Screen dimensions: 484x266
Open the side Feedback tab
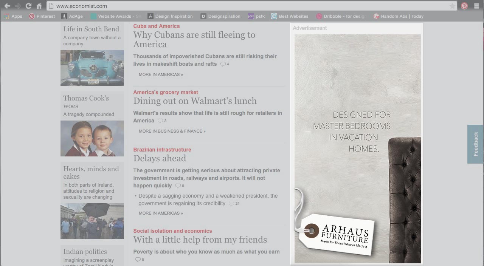tap(476, 144)
